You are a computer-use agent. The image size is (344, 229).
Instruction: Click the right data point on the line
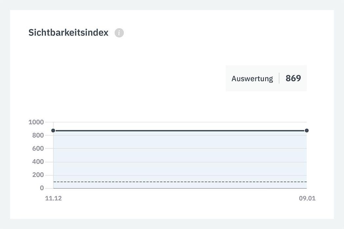coord(307,131)
